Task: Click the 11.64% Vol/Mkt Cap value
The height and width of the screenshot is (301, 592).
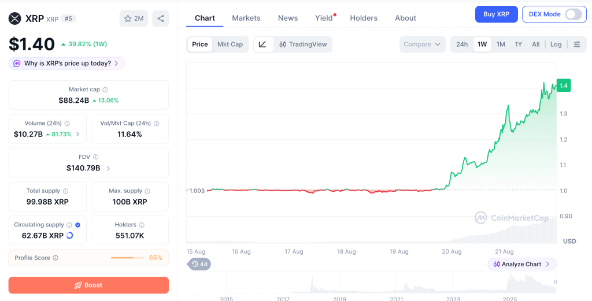Action: 130,134
